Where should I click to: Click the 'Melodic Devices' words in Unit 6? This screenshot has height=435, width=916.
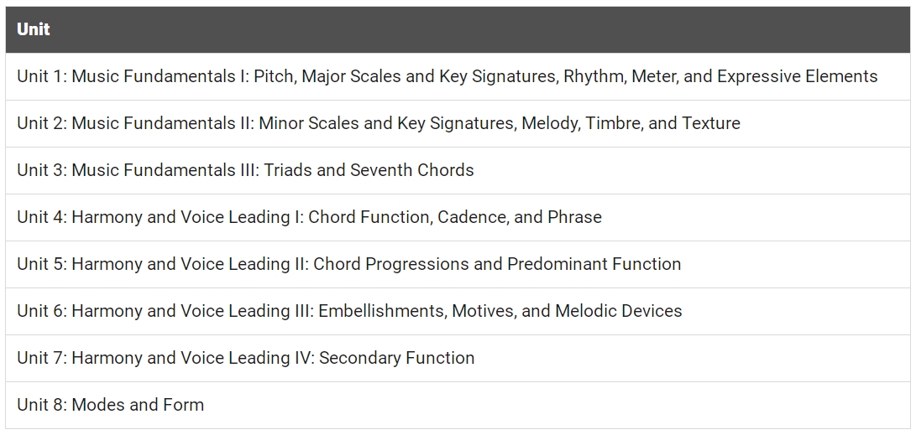coord(619,311)
